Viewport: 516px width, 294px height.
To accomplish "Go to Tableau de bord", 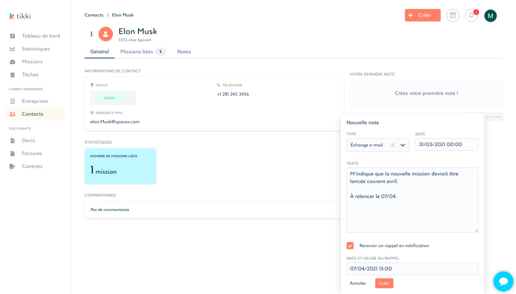I will [x=41, y=36].
